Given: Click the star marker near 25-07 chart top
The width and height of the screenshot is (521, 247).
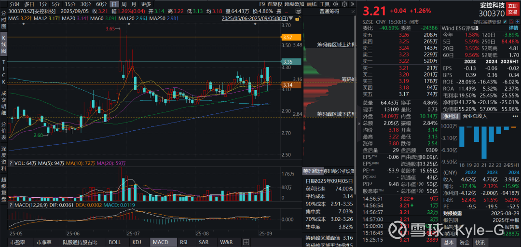Looking at the screenshot, I should (x=129, y=24).
